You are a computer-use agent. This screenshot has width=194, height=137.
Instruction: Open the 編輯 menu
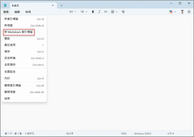click(x=17, y=12)
